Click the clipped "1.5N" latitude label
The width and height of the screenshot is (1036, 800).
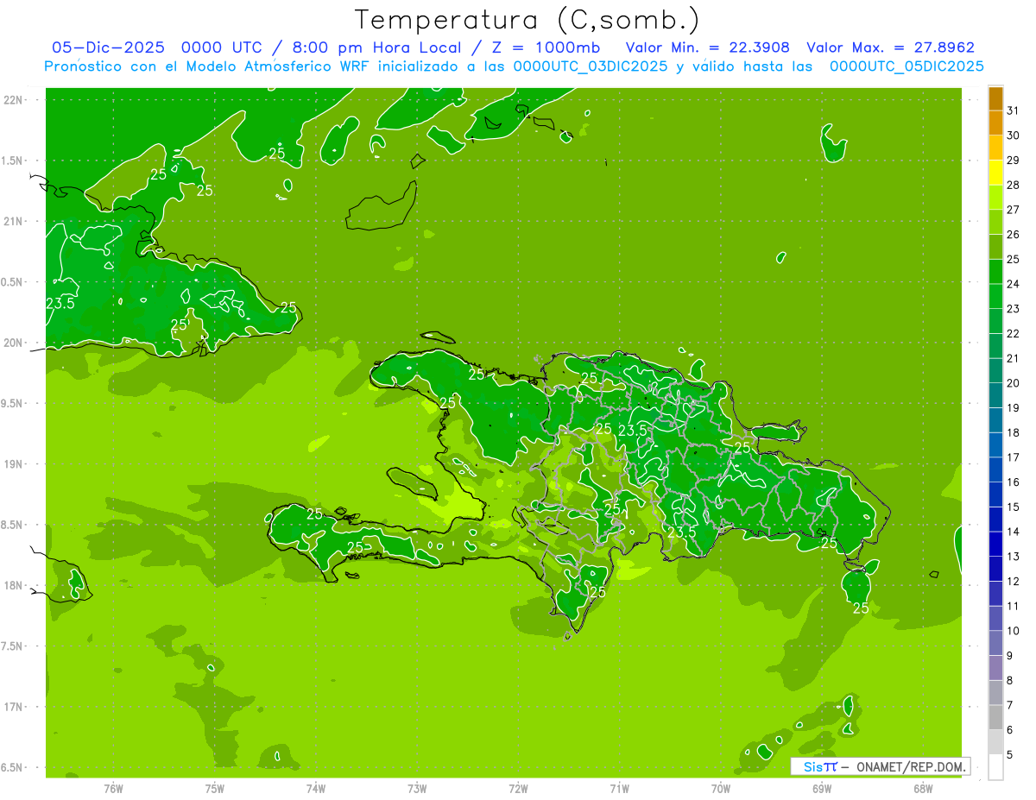[x=13, y=161]
